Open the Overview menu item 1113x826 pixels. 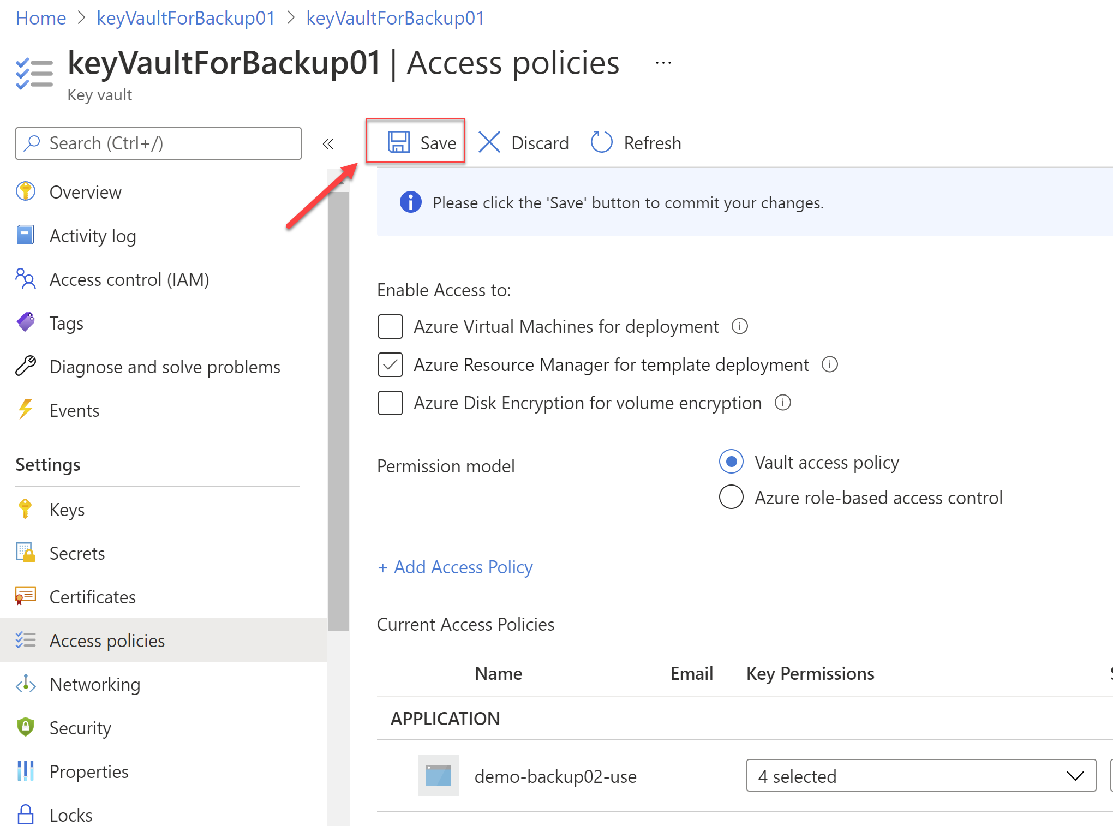point(85,192)
